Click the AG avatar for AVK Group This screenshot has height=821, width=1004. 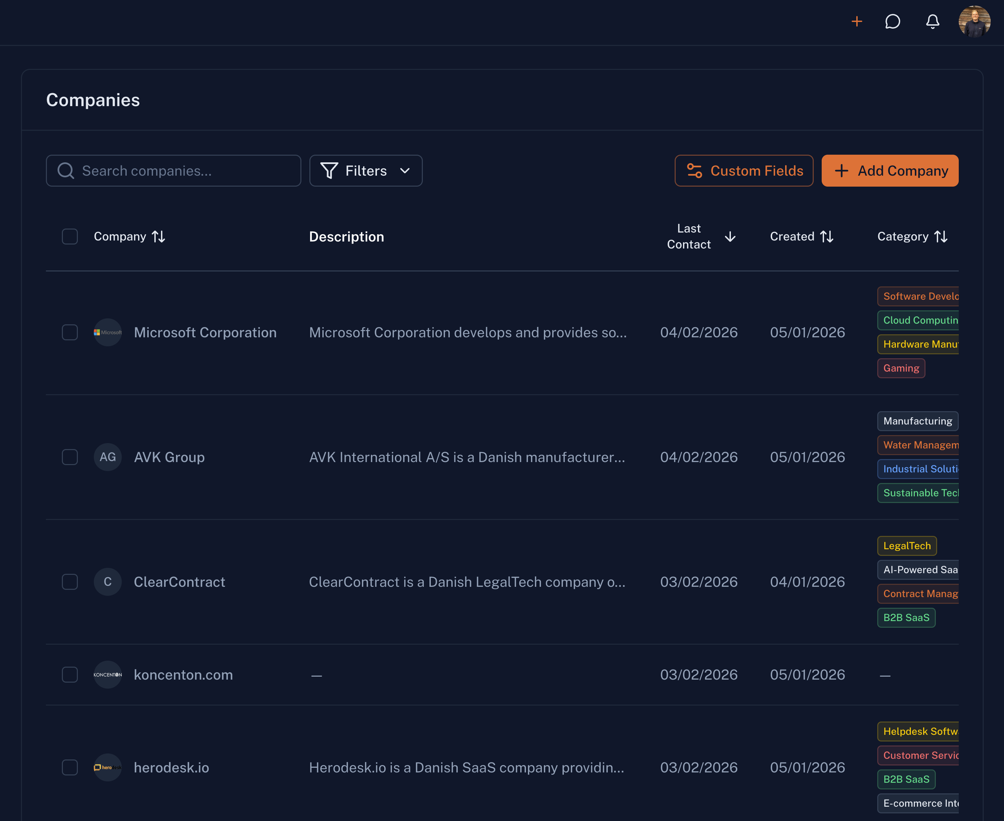[x=108, y=457]
